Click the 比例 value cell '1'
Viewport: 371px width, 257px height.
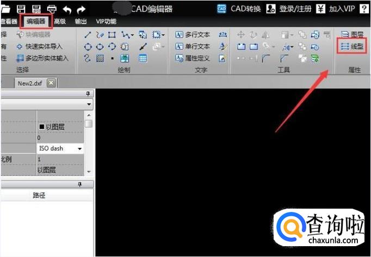click(60, 159)
